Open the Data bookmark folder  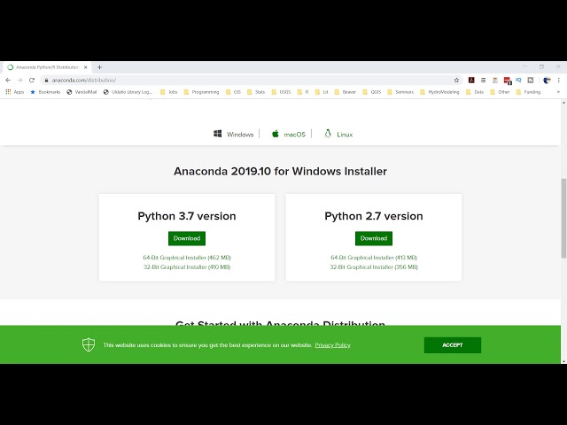coord(475,92)
